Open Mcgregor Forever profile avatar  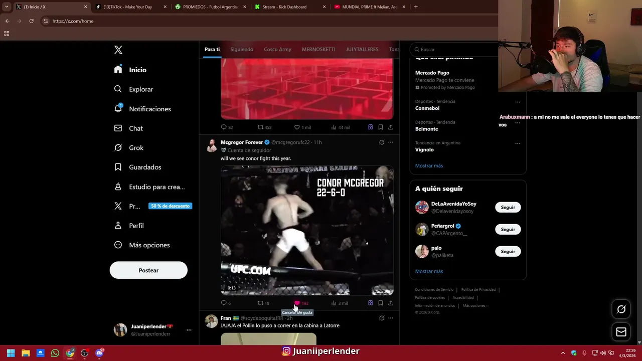(x=212, y=146)
